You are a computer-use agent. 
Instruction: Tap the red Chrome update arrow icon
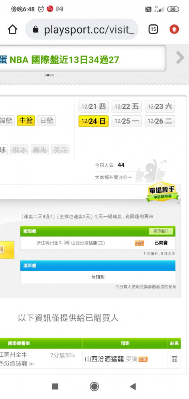[174, 30]
